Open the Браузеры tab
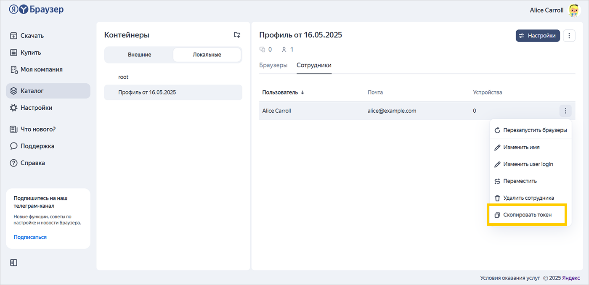This screenshot has height=285, width=589. point(273,65)
